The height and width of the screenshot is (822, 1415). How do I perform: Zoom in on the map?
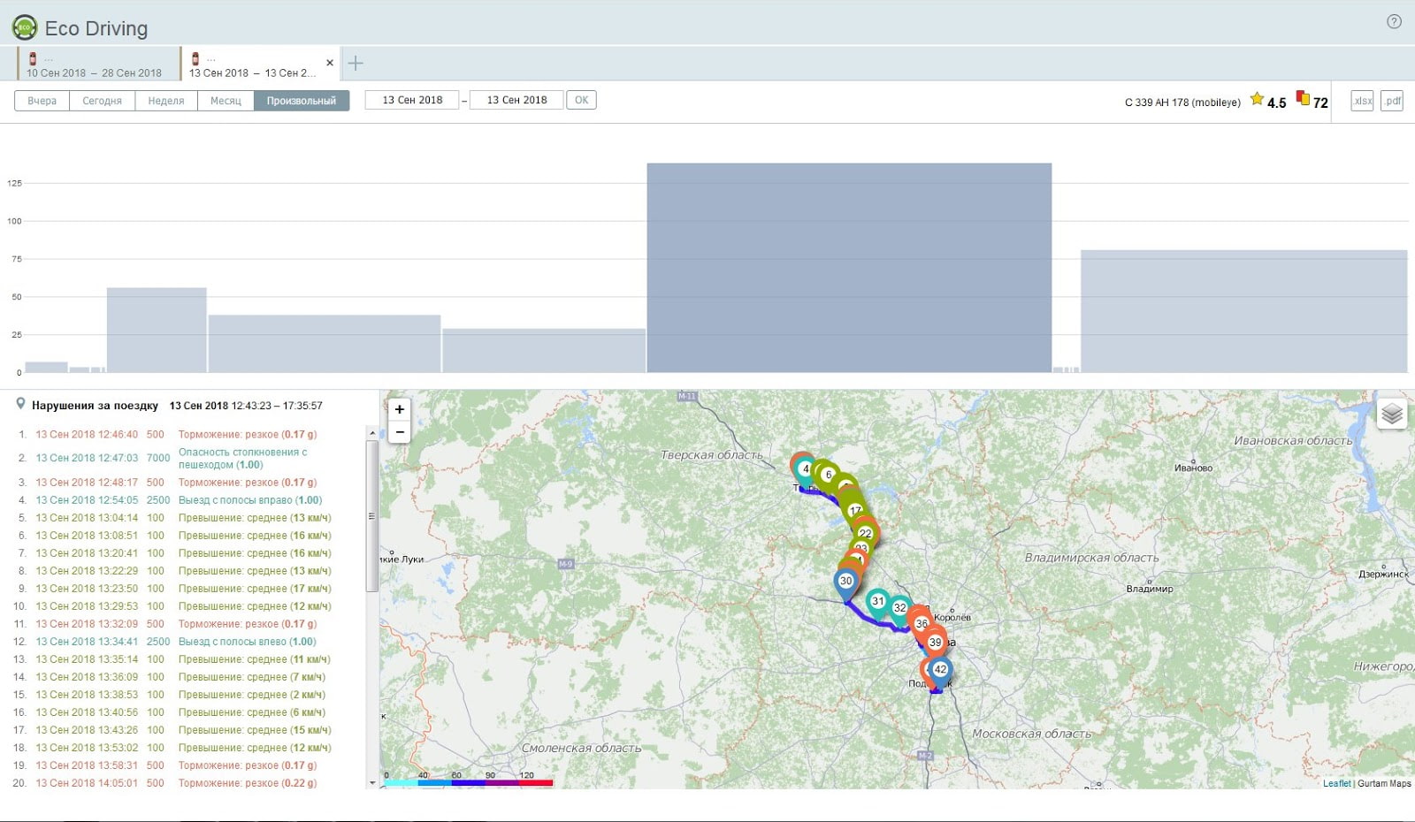tap(400, 409)
